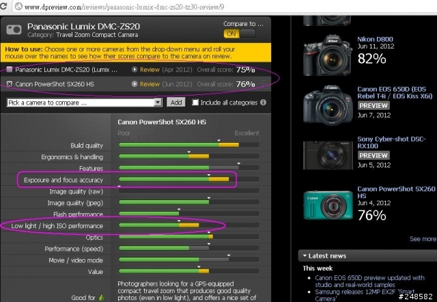Screen dimensions: 437x302
Task: Click the Canon EOS 650D camera thumbnail
Action: pyautogui.click(x=328, y=105)
